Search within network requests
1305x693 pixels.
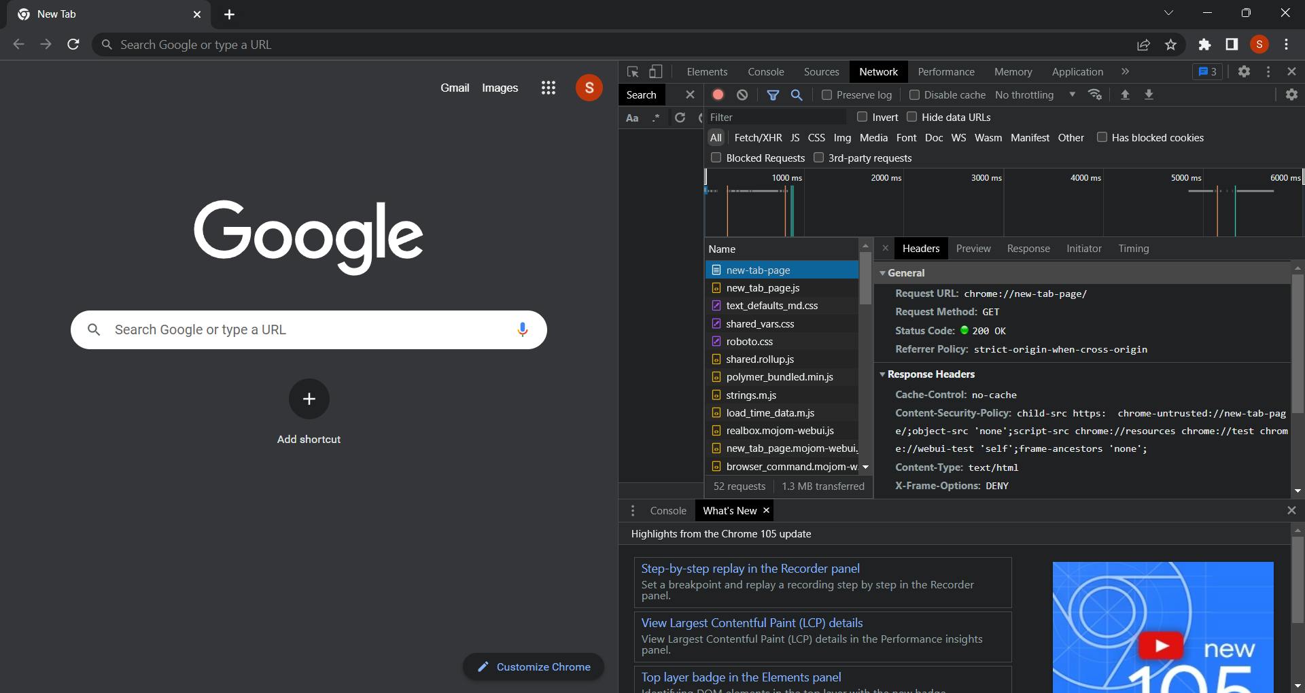(x=796, y=94)
